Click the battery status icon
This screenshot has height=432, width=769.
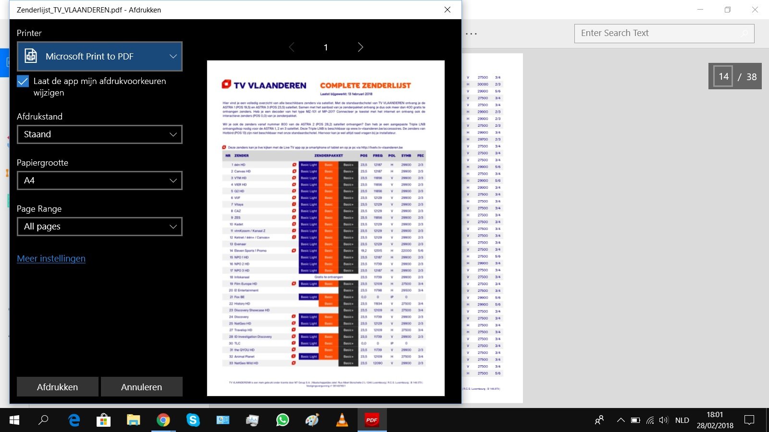click(x=635, y=420)
